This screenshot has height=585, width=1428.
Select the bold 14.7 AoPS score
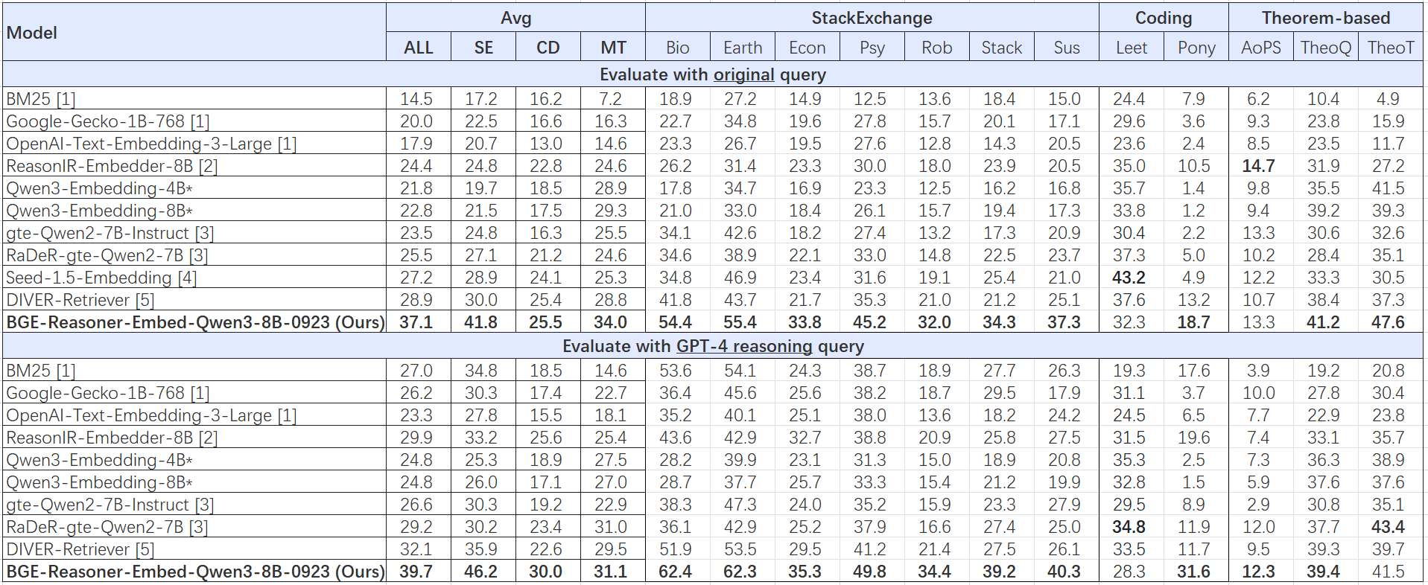click(1258, 166)
